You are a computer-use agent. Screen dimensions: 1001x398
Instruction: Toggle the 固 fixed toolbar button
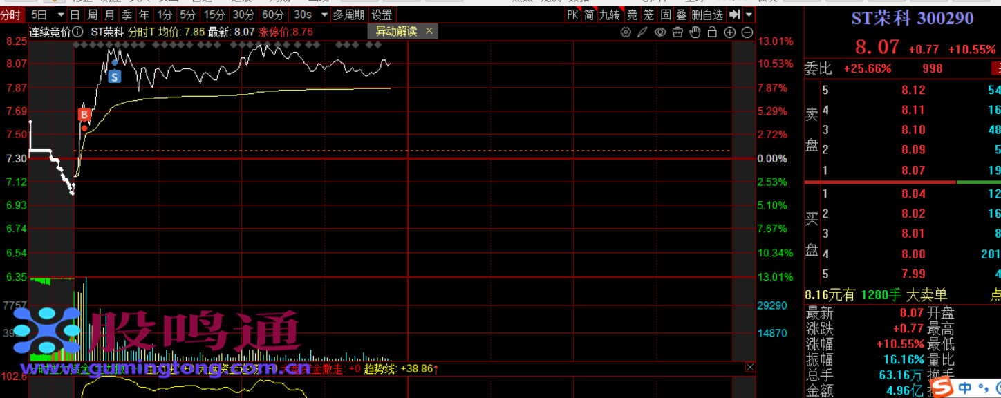coord(666,15)
